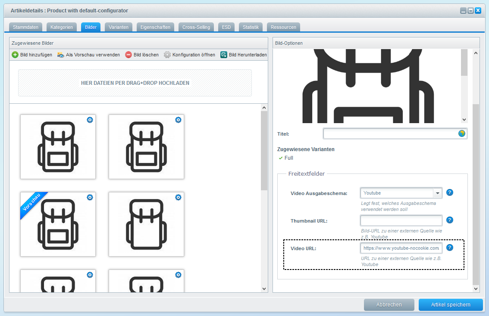Open the Statistik tab
The image size is (489, 316).
tap(251, 27)
